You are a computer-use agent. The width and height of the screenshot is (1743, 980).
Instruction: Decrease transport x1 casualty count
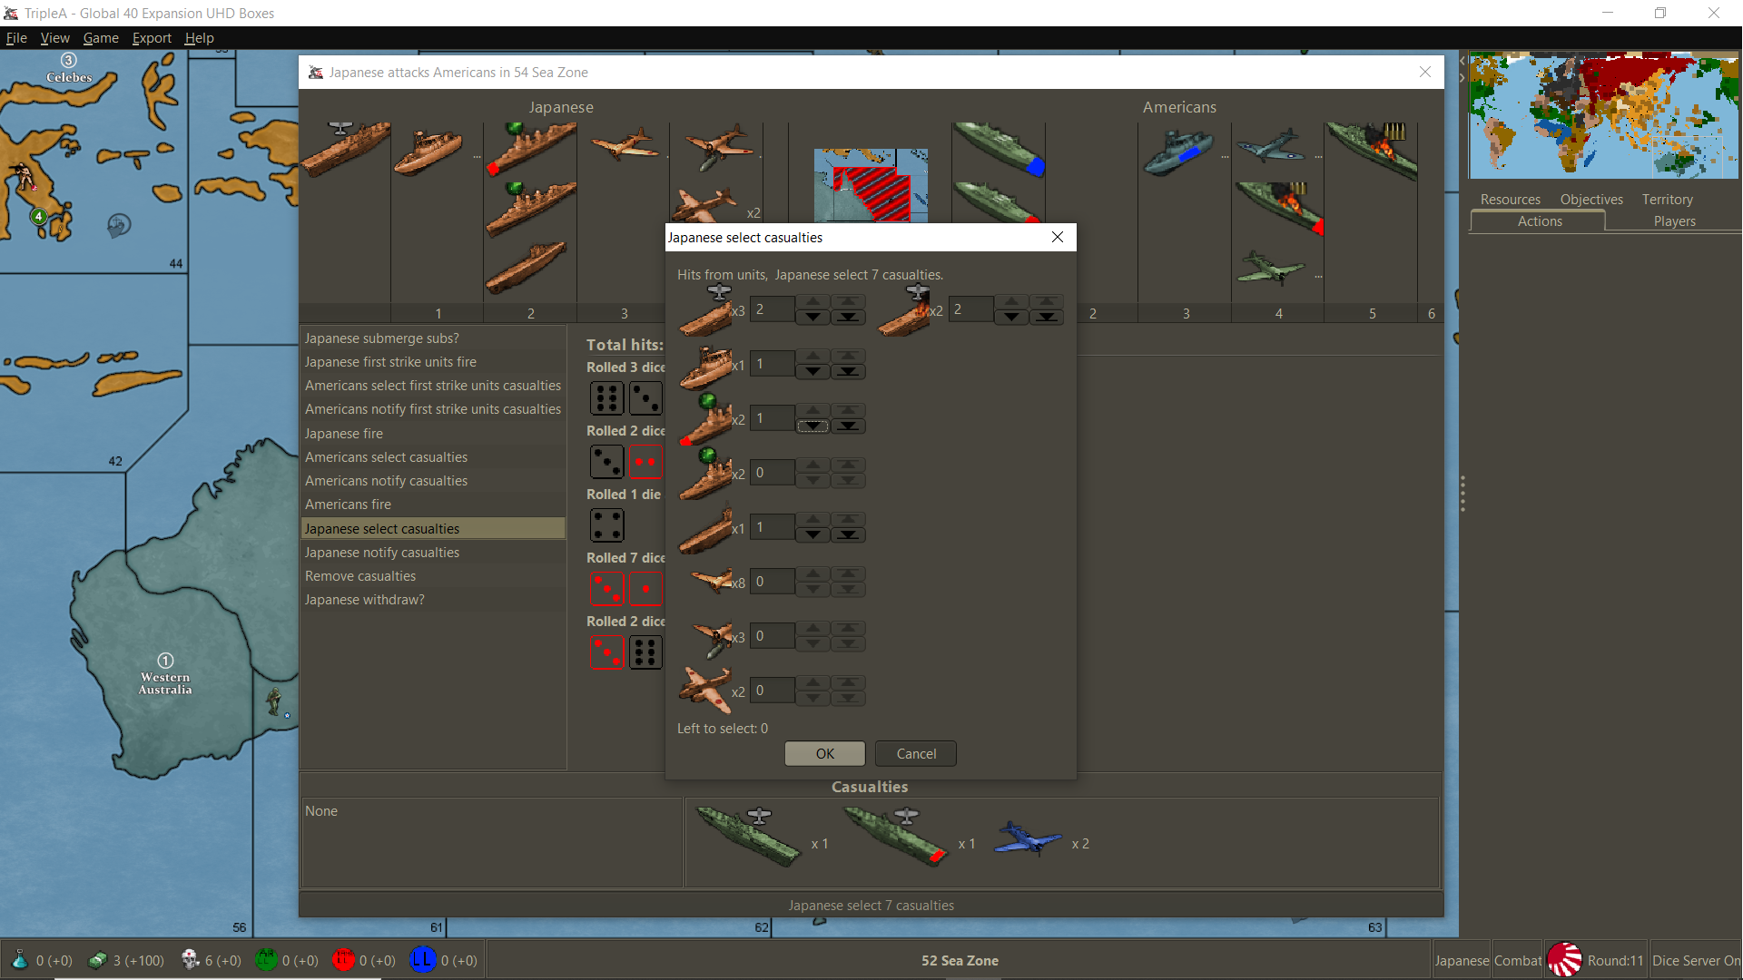tap(813, 372)
